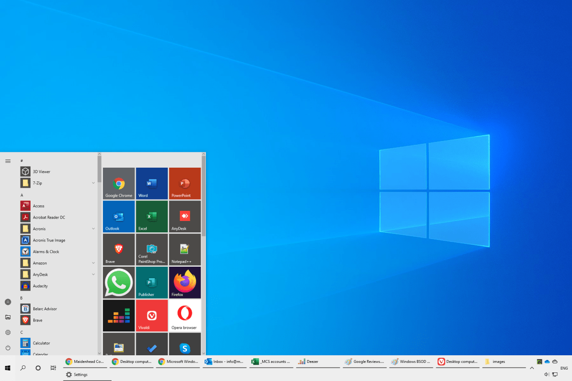Launch Word from the pinned tiles
The width and height of the screenshot is (572, 381).
click(152, 183)
